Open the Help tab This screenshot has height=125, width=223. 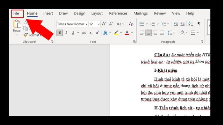pyautogui.click(x=190, y=13)
